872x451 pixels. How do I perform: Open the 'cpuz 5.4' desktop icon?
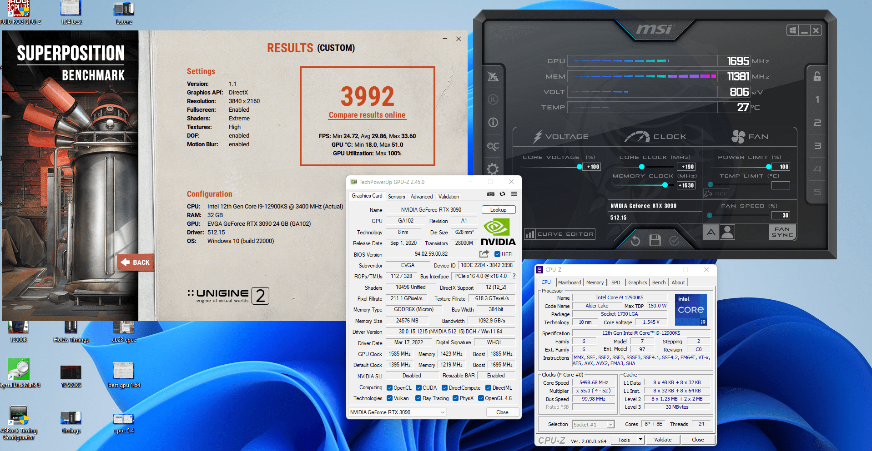[124, 423]
